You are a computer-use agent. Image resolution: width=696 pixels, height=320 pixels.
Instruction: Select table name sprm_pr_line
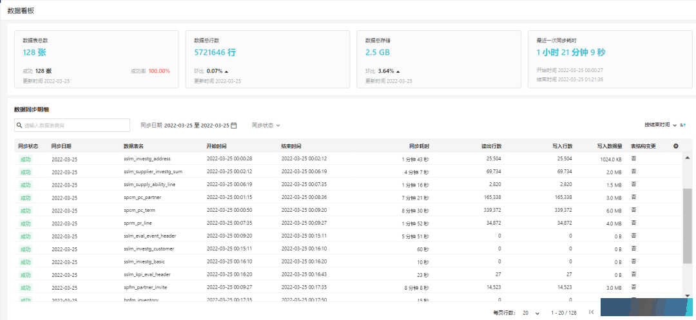pyautogui.click(x=138, y=223)
